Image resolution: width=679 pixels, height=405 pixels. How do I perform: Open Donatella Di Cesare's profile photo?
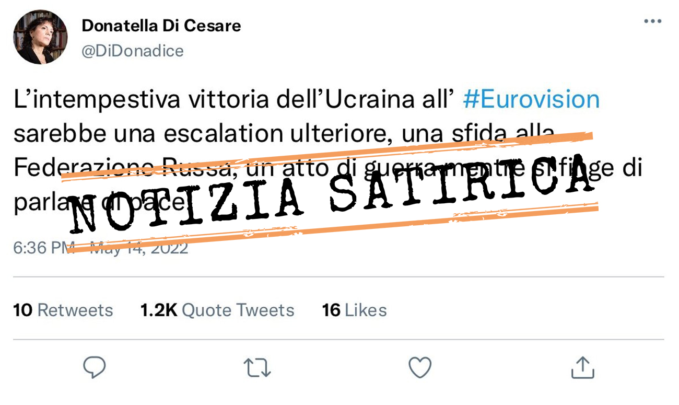pyautogui.click(x=40, y=37)
